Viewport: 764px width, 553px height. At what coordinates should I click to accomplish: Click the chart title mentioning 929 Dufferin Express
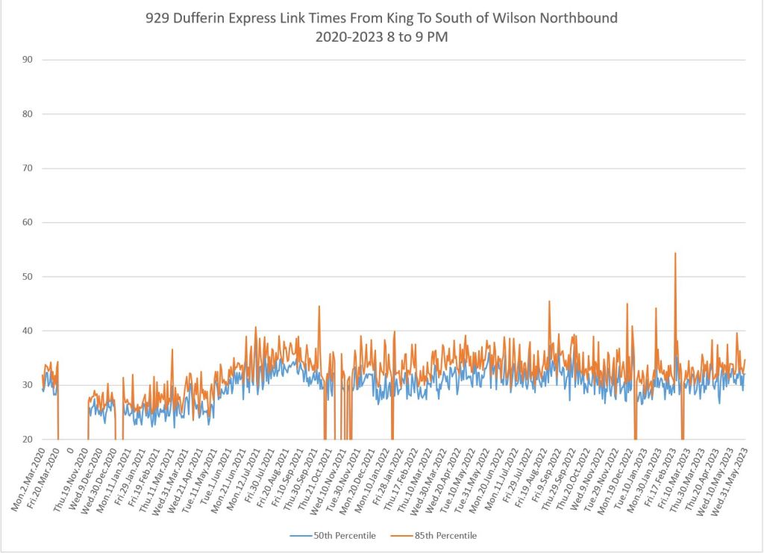(x=381, y=19)
